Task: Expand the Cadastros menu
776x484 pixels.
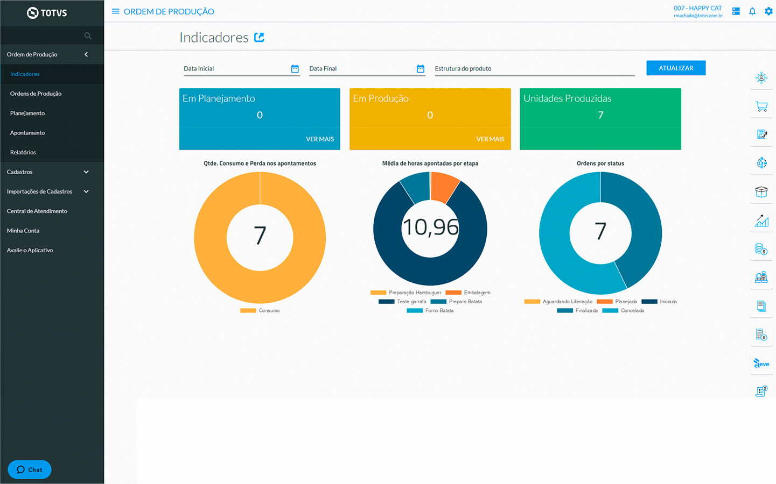Action: (x=86, y=172)
